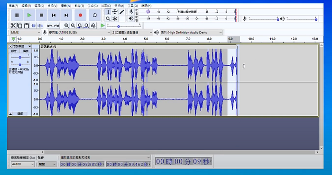The height and width of the screenshot is (175, 332).
Task: Select the I-beam Selection tool
Action: coord(108,12)
